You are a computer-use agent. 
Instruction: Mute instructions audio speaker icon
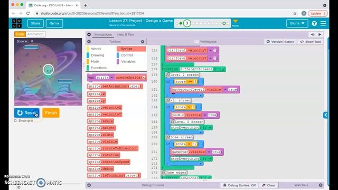click(x=313, y=34)
